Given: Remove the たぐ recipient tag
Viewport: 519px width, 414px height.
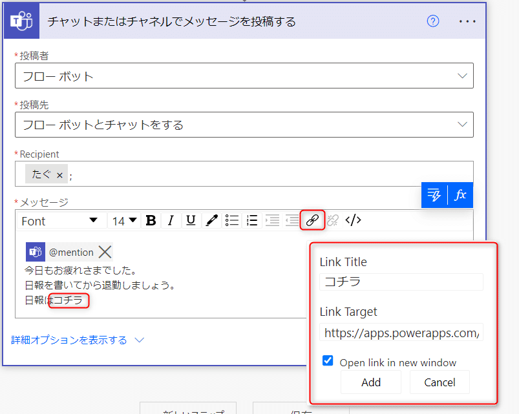Looking at the screenshot, I should 59,175.
